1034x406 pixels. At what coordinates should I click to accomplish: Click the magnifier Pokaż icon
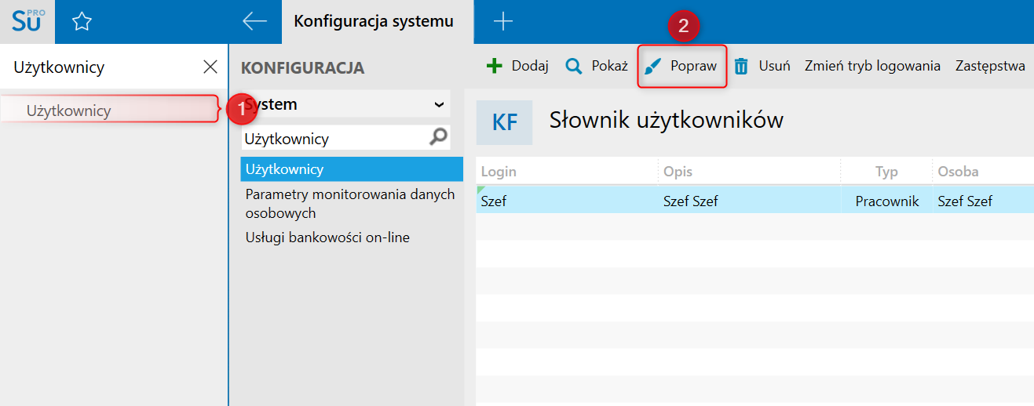click(x=574, y=66)
